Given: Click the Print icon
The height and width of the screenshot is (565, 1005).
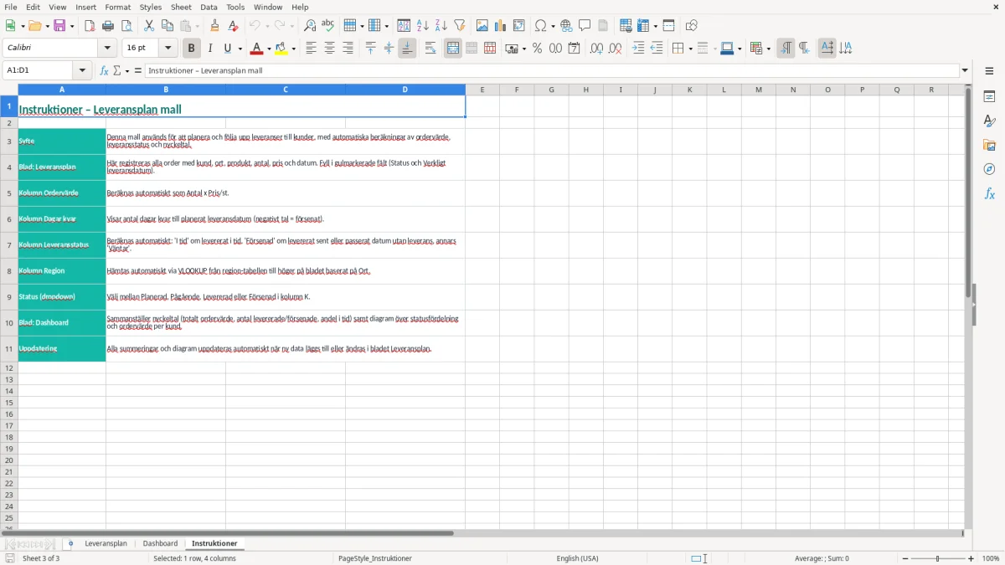Looking at the screenshot, I should pyautogui.click(x=108, y=26).
